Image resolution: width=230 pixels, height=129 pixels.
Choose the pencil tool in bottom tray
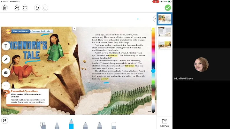coord(57,125)
